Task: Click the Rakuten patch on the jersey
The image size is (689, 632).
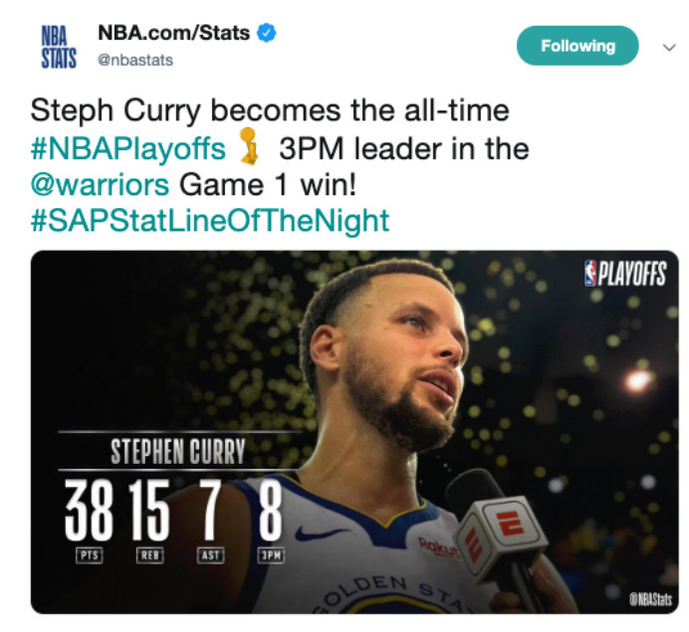Action: point(436,547)
